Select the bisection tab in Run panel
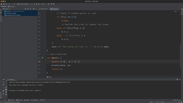Screen dimensions: 183x103 [x=11, y=80]
